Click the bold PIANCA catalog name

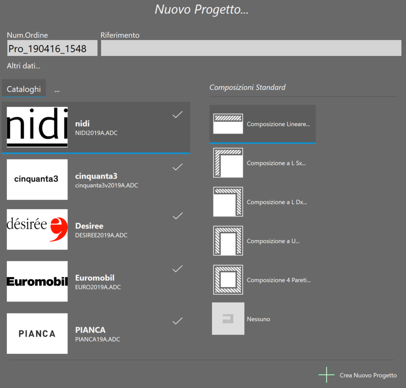pyautogui.click(x=90, y=330)
